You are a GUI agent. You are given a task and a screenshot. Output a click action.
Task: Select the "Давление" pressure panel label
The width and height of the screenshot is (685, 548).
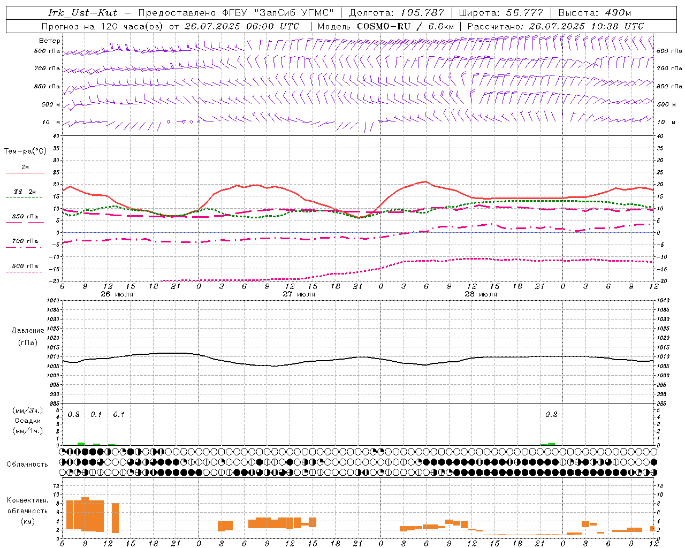(x=28, y=331)
